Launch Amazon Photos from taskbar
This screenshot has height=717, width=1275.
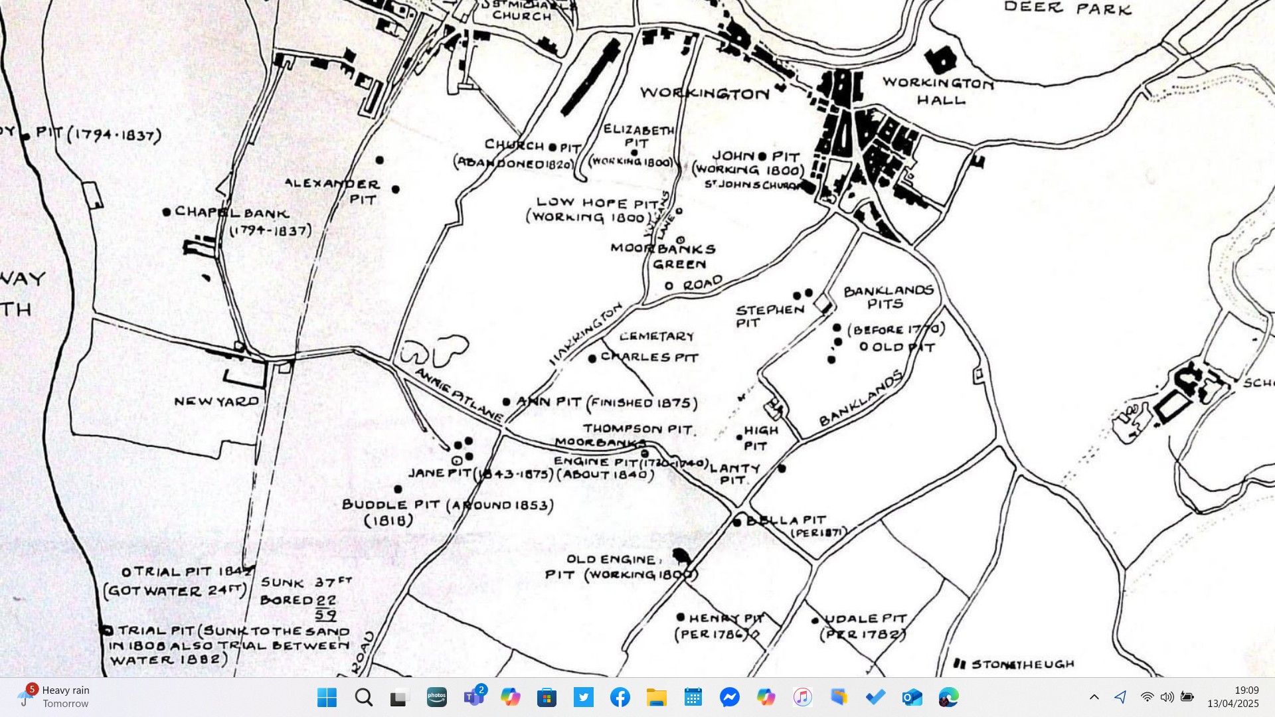437,697
